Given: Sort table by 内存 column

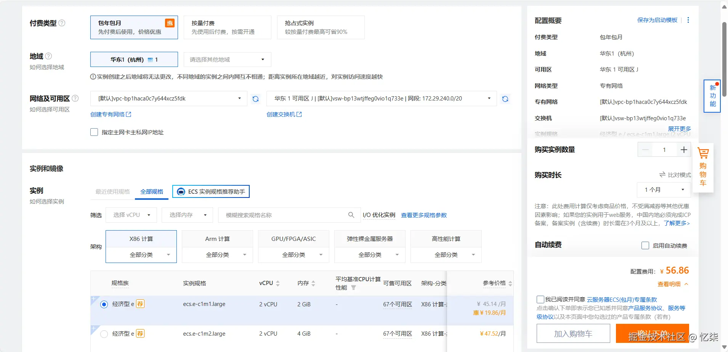Looking at the screenshot, I should pos(313,283).
